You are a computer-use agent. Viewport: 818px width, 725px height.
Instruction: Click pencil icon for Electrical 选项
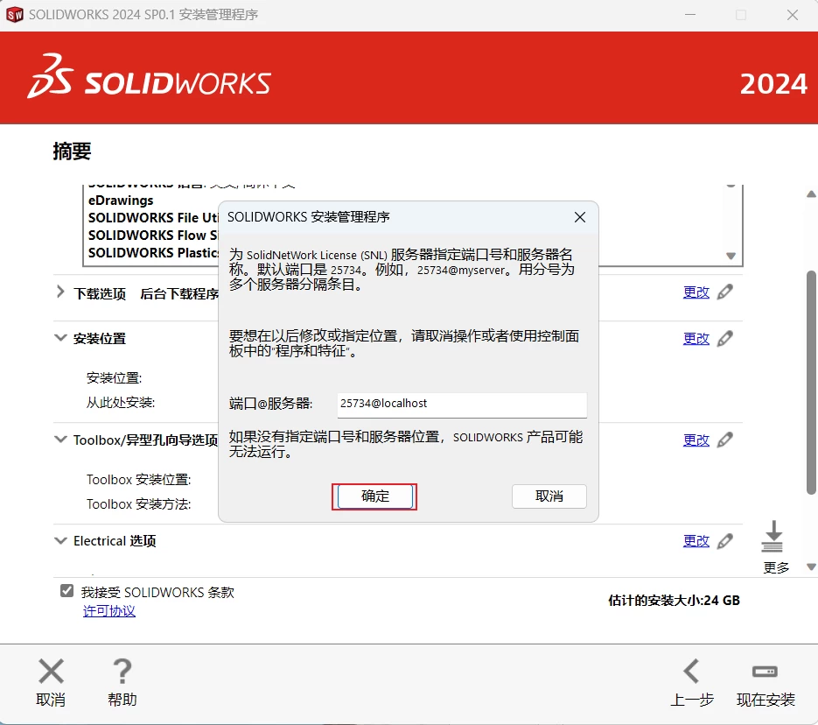click(x=724, y=541)
